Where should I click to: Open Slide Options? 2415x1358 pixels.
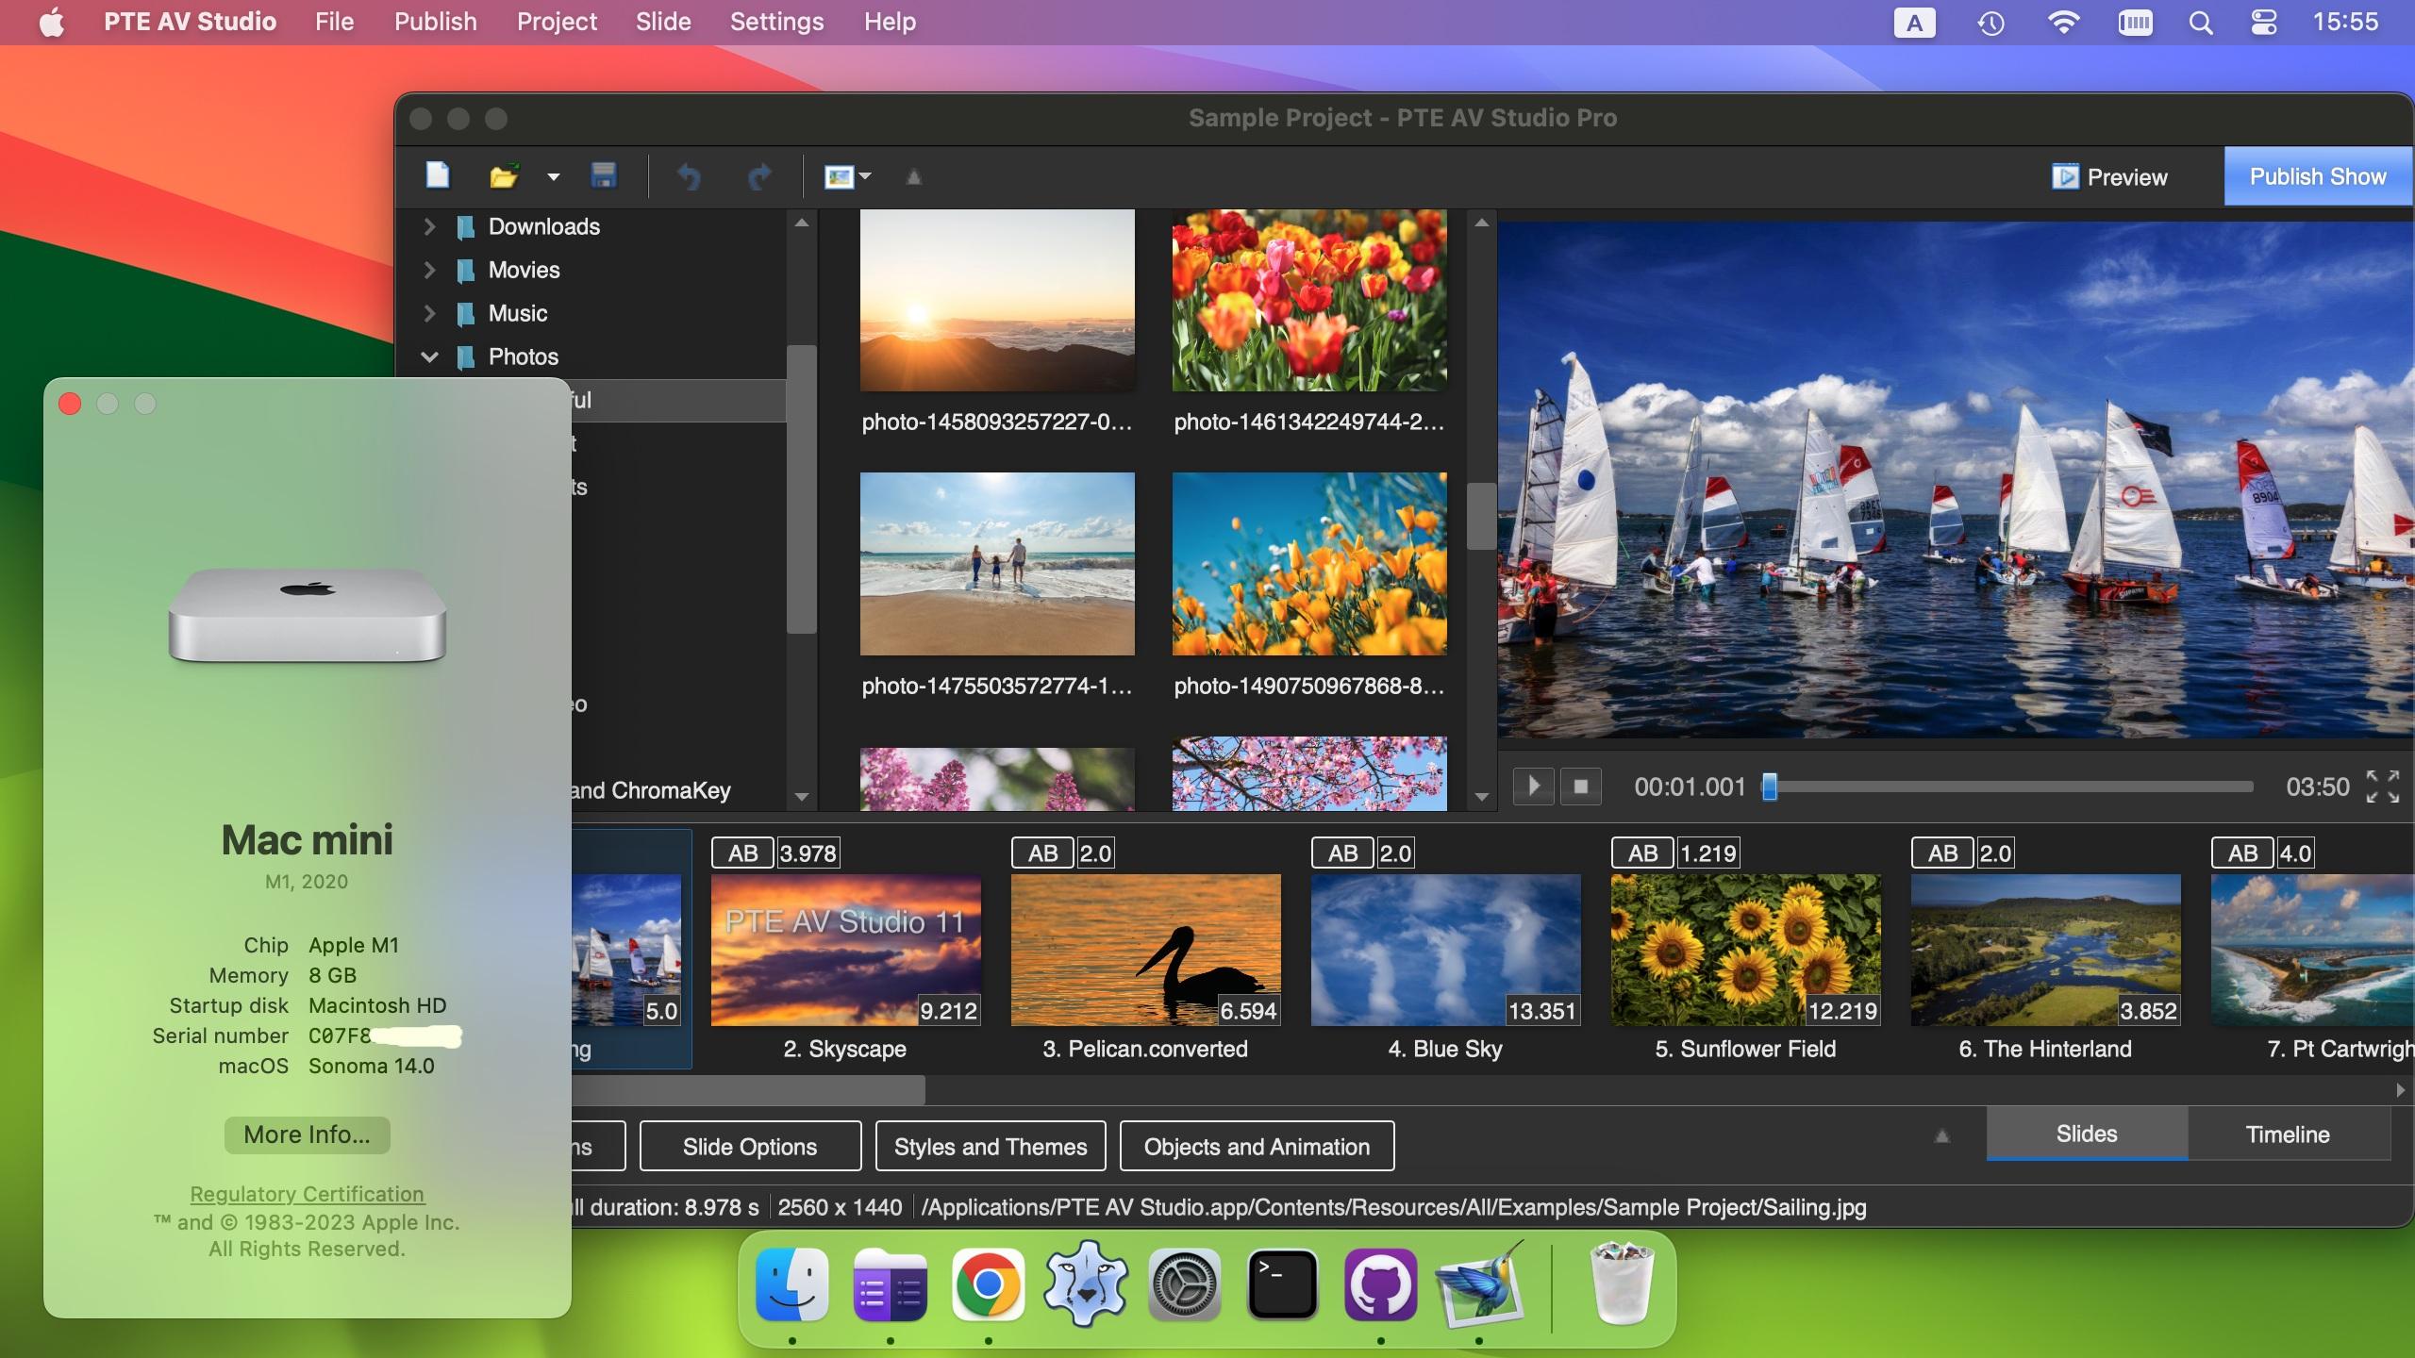pyautogui.click(x=750, y=1147)
